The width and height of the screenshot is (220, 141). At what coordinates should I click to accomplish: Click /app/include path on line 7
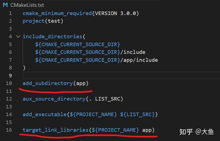[x=139, y=60]
